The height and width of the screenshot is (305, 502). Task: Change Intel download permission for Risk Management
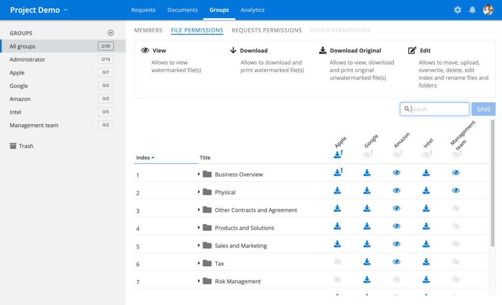[x=426, y=279]
